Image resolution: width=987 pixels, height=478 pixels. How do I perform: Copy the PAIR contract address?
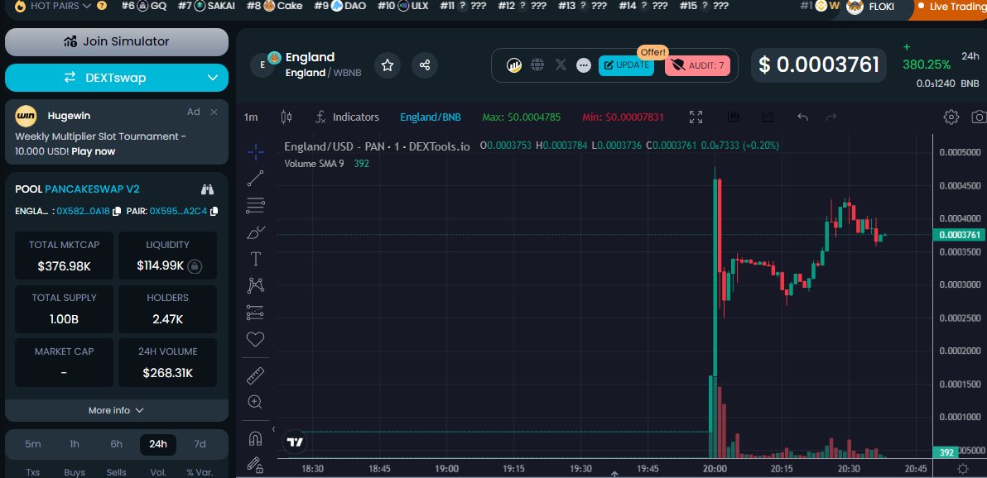coord(214,212)
